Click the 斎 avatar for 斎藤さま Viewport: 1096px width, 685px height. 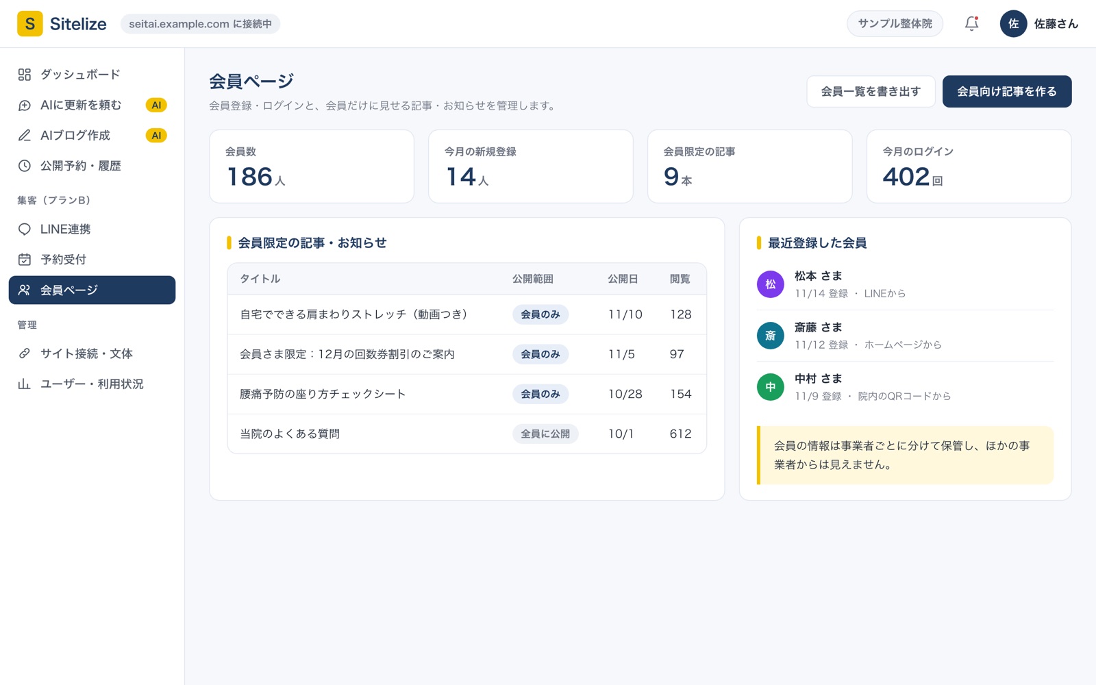(x=770, y=336)
